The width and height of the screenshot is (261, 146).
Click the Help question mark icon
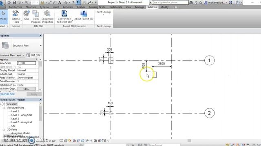click(238, 2)
